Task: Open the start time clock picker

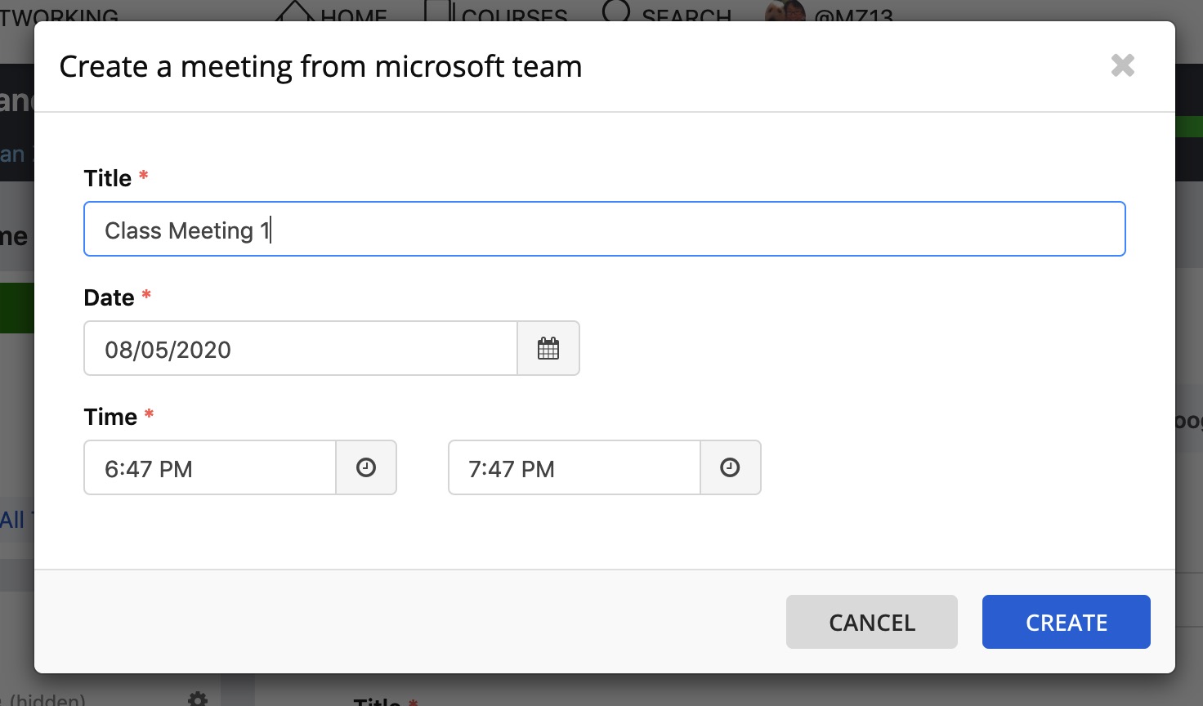Action: tap(366, 467)
